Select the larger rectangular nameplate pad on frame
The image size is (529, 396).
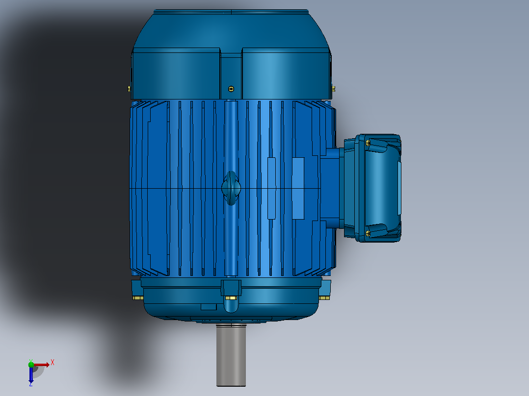pos(298,188)
